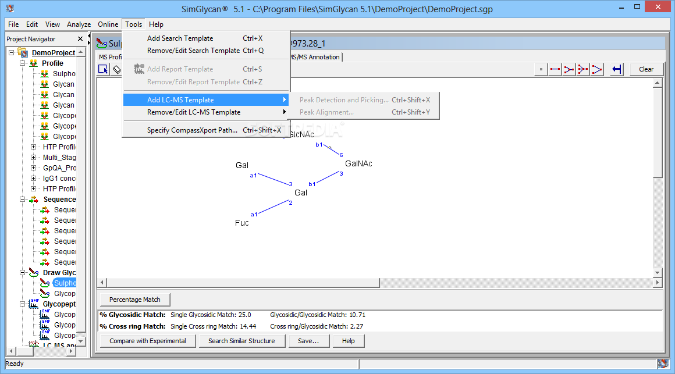Image resolution: width=675 pixels, height=374 pixels.
Task: Collapse the Draw Glyc tree node
Action: (22, 272)
